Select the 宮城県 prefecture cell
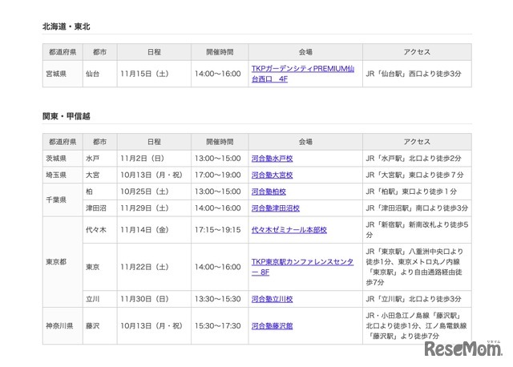Screen dimensions: 513x367 click(62, 73)
